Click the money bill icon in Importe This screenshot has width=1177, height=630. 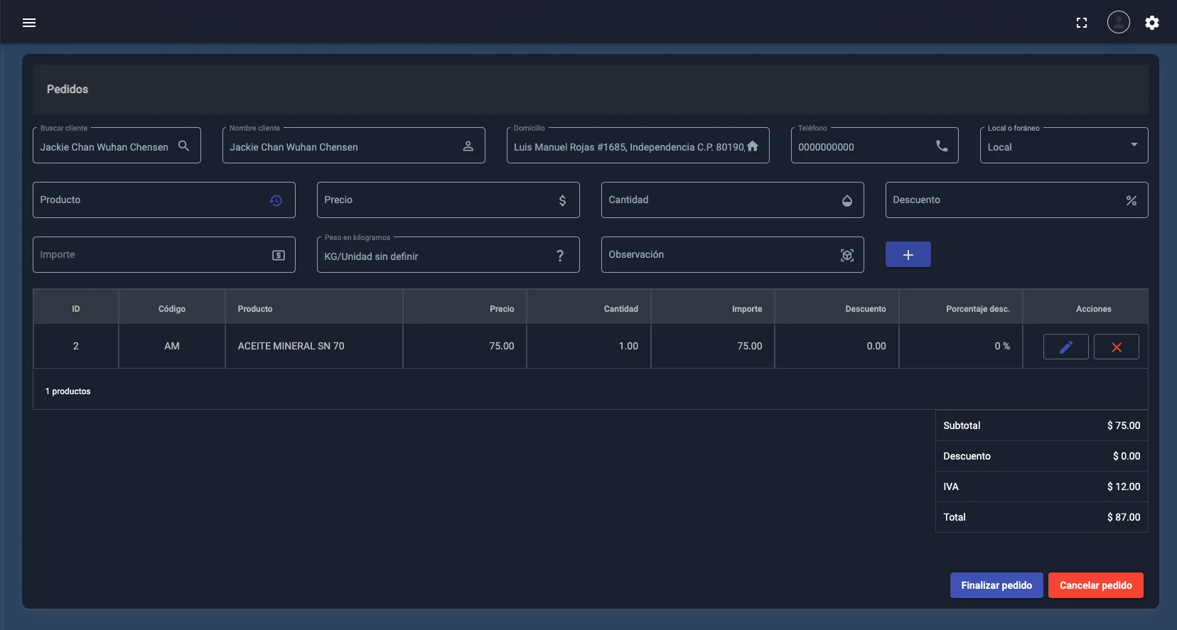pos(279,255)
